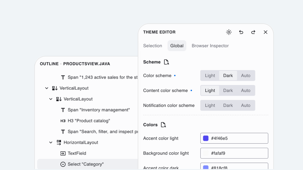The width and height of the screenshot is (303, 170).
Task: Click the redo arrow in Theme Editor
Action: [x=253, y=32]
